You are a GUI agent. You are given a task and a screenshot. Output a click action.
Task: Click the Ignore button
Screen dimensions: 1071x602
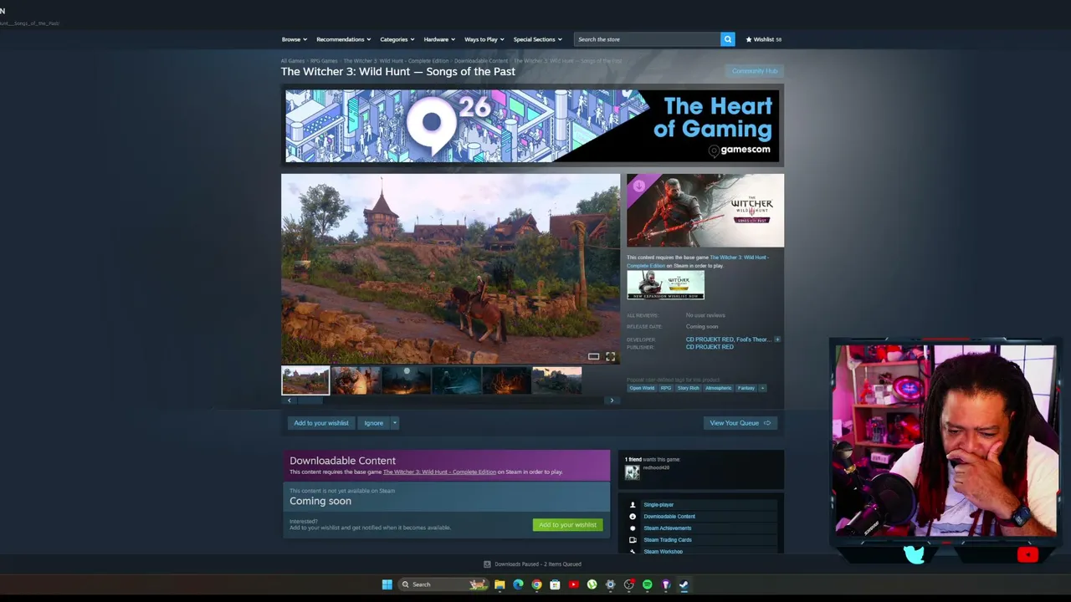373,423
